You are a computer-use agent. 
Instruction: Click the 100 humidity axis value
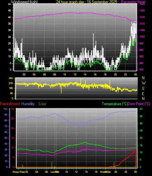pos(5,109)
